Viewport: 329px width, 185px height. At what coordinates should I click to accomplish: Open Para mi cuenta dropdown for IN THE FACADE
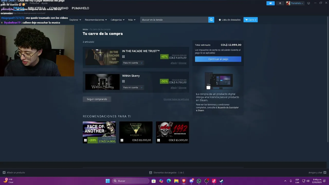tap(133, 63)
